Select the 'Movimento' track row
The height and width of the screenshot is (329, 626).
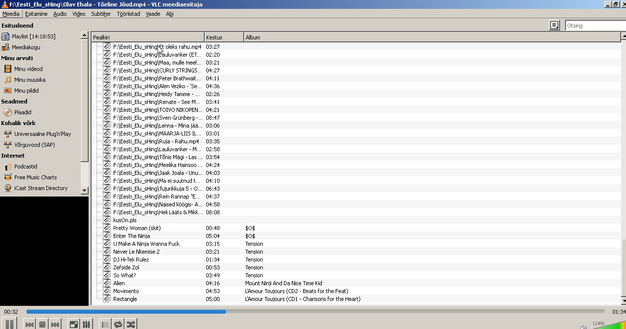(356, 291)
